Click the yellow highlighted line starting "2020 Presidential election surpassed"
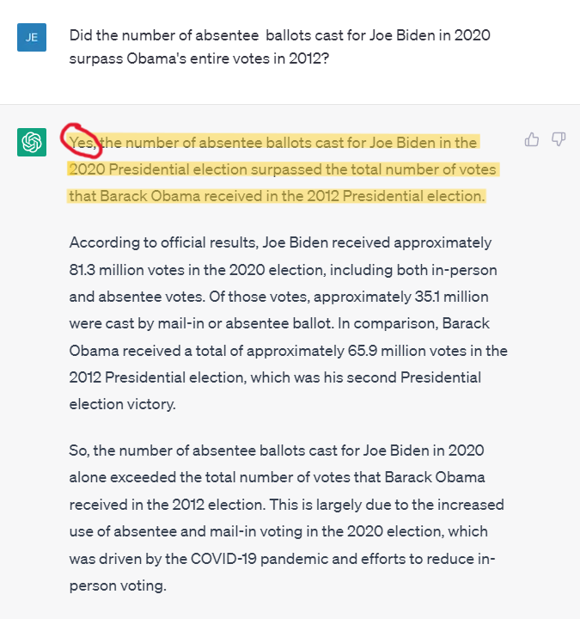The width and height of the screenshot is (580, 619). (282, 169)
